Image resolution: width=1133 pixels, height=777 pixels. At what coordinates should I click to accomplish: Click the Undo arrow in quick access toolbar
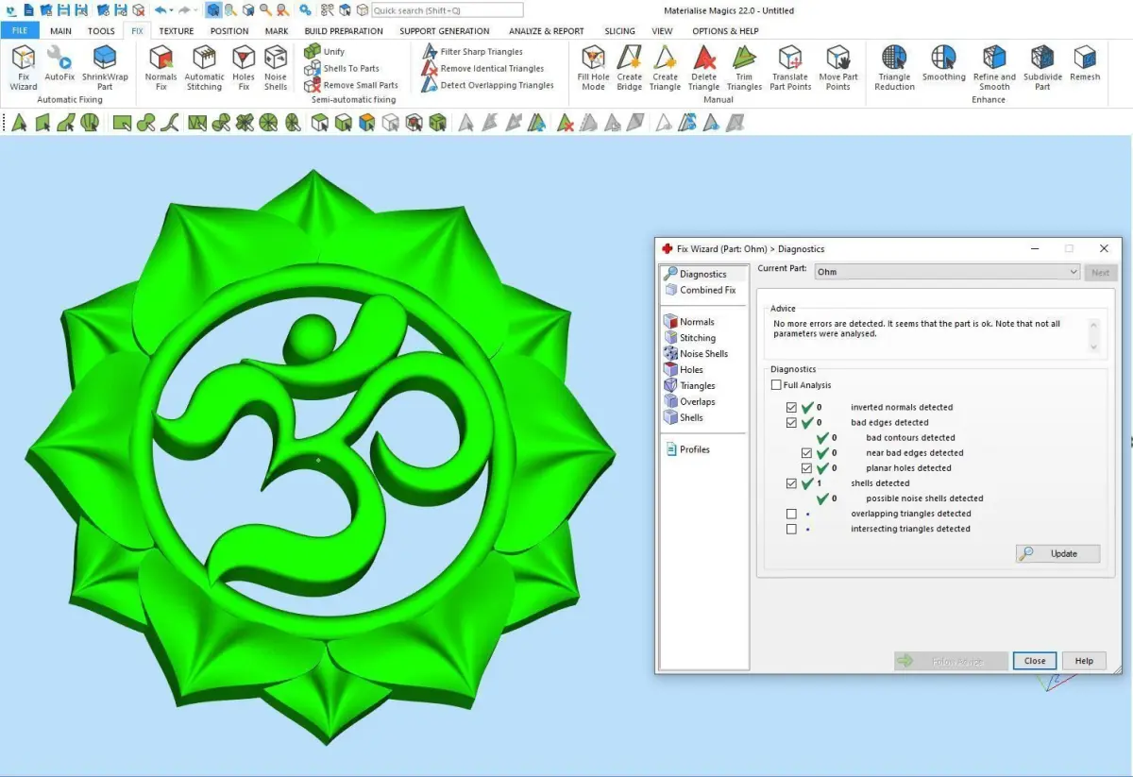point(161,9)
